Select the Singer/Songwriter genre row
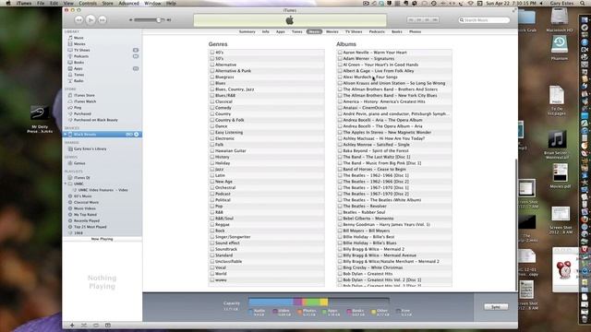Viewport: 591px width, 332px height. click(266, 237)
